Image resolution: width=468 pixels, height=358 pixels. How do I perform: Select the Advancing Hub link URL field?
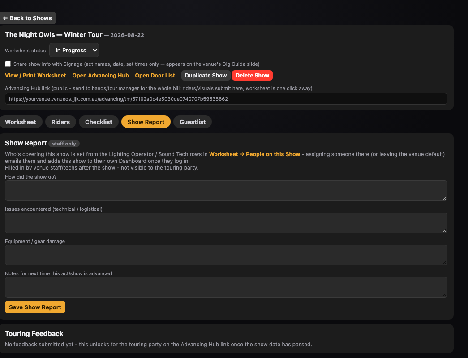(226, 99)
